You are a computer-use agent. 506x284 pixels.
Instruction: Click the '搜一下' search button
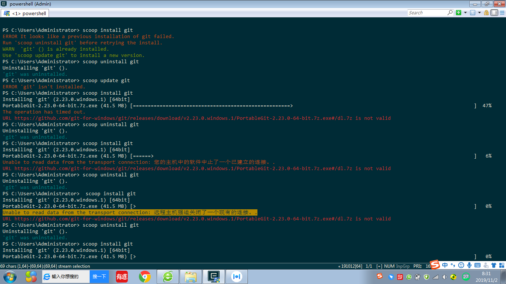click(x=99, y=277)
